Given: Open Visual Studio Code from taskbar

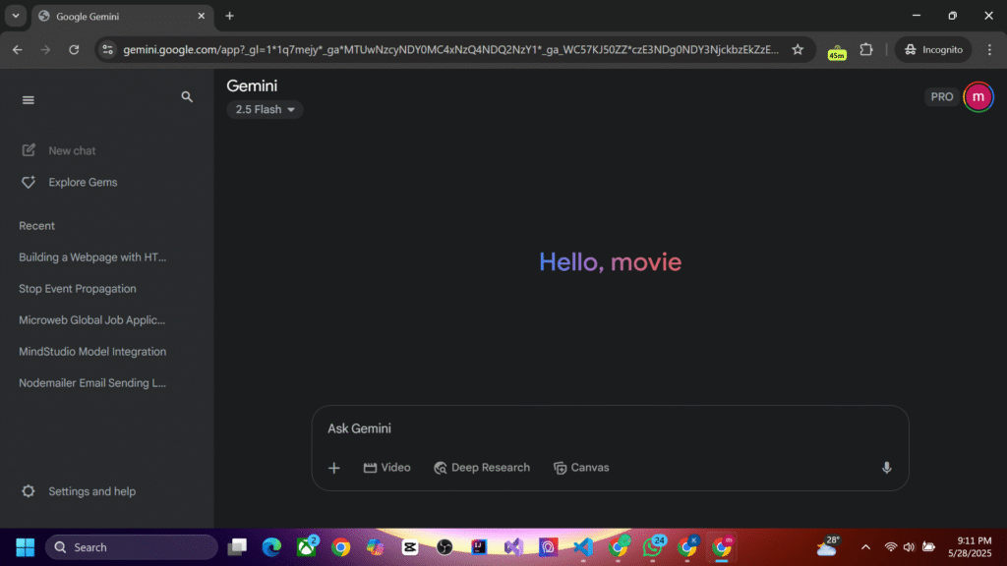Looking at the screenshot, I should click(583, 547).
